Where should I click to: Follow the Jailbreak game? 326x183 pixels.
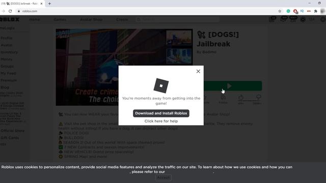click(223, 99)
